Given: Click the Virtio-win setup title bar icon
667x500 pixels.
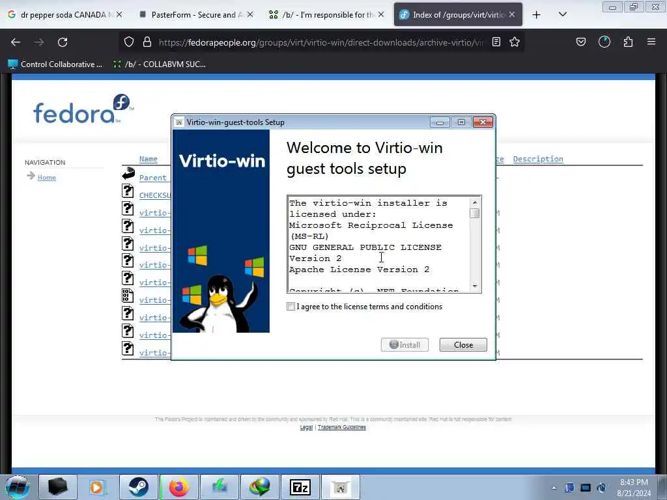Looking at the screenshot, I should click(x=180, y=122).
